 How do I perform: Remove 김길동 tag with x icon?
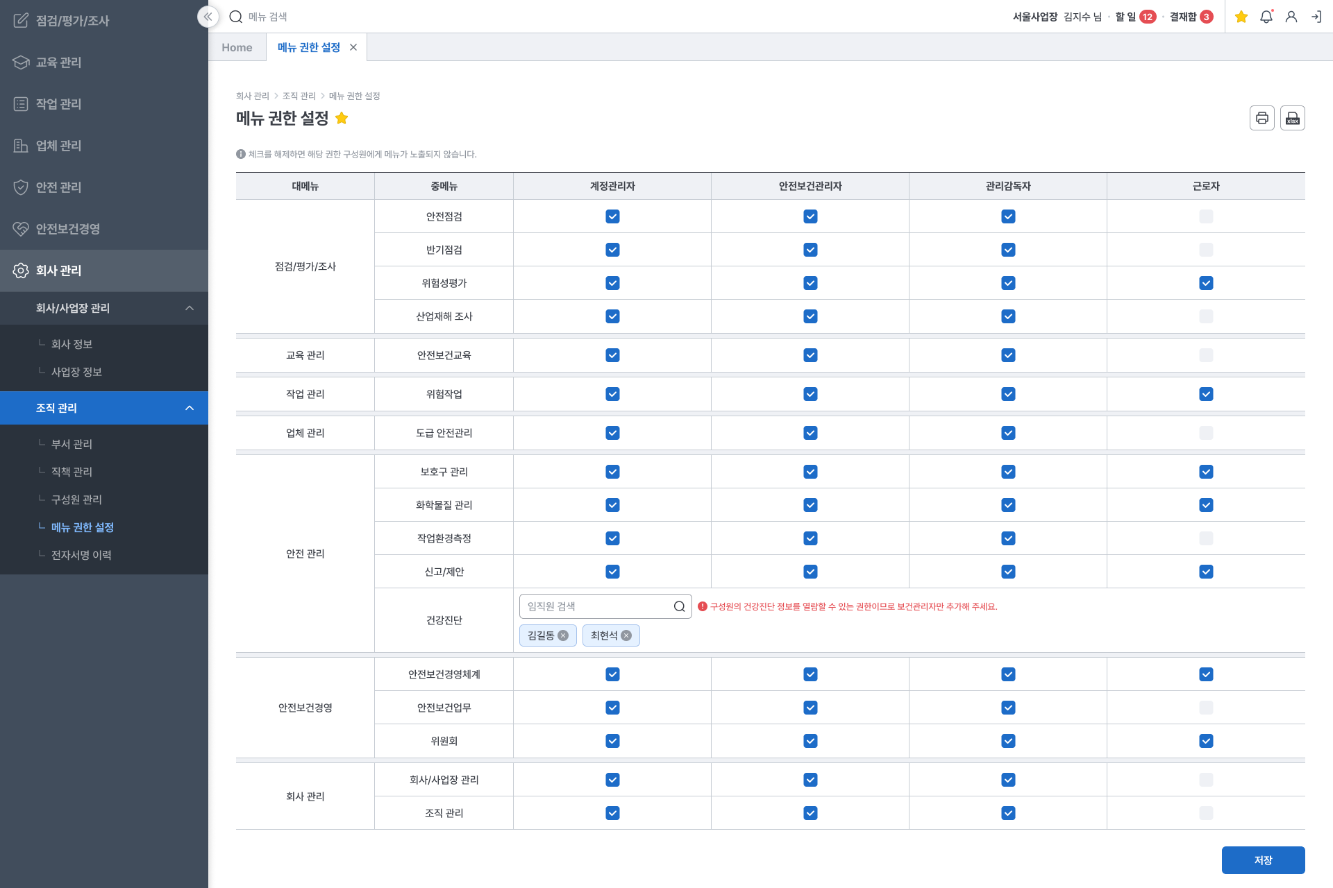(x=563, y=635)
